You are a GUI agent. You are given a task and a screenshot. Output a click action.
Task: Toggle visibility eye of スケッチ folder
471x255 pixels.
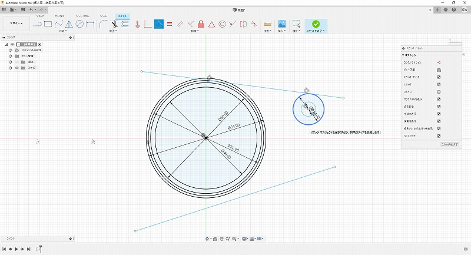click(16, 68)
